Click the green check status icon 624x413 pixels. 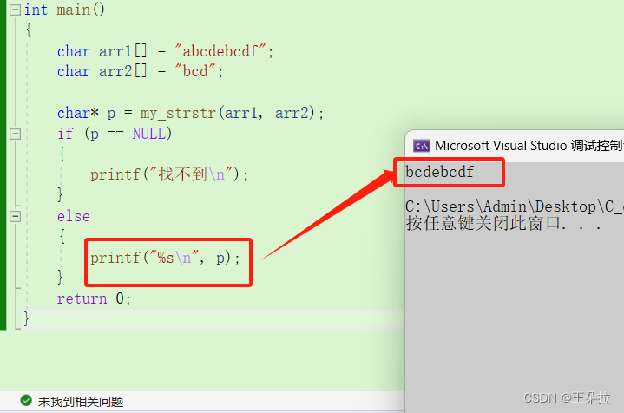pos(26,400)
